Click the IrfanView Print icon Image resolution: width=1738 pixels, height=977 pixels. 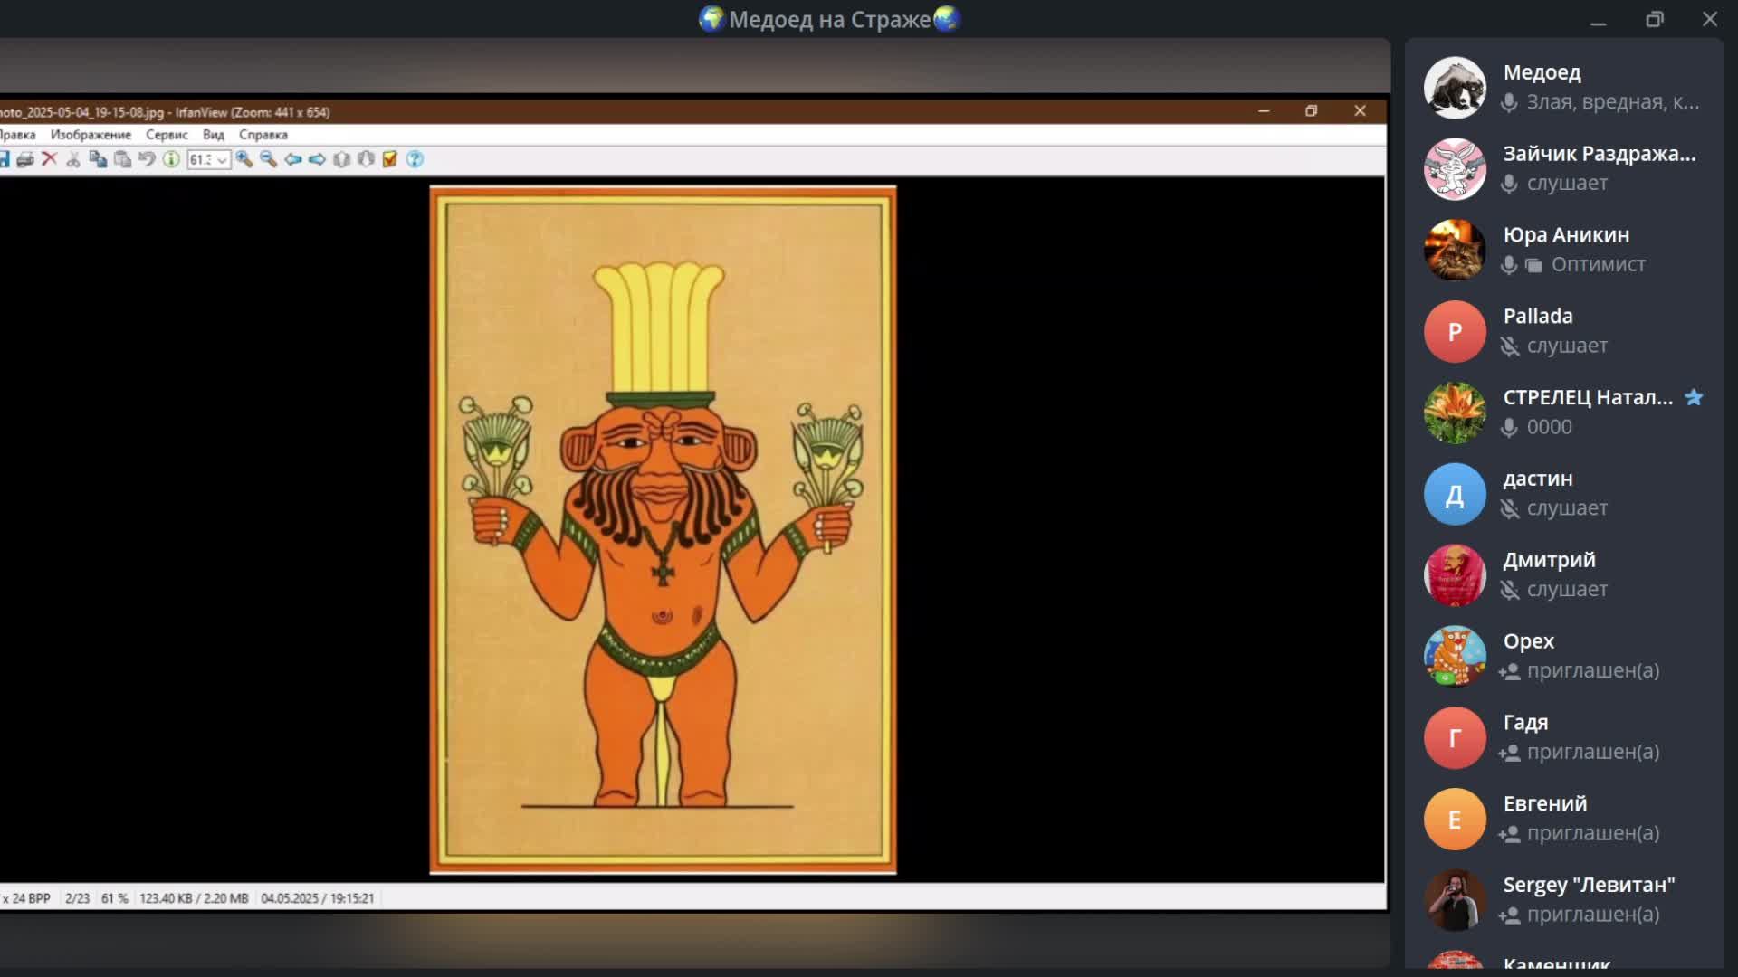[25, 159]
